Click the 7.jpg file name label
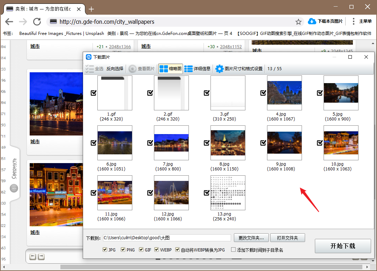The image size is (377, 271). click(168, 164)
